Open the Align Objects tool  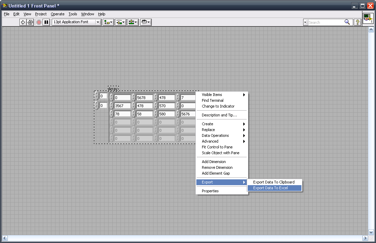coord(108,22)
